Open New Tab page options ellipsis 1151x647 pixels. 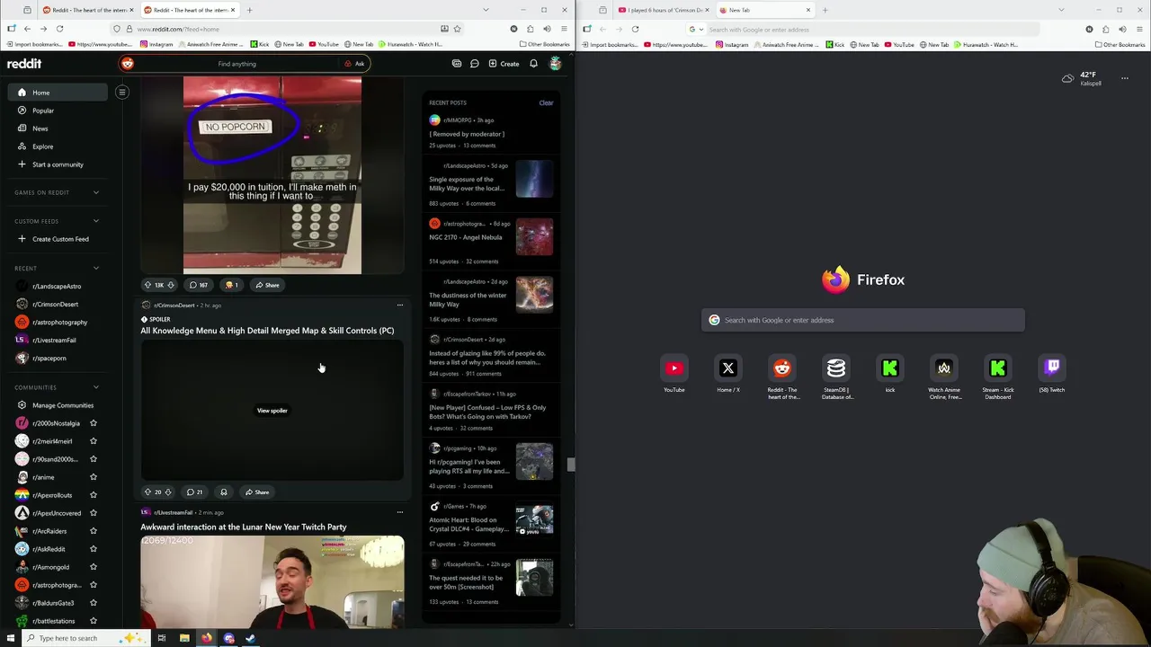pos(1124,78)
